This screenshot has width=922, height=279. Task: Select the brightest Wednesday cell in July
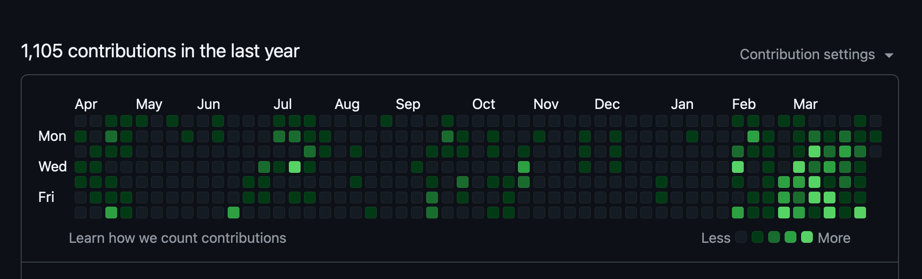tap(294, 167)
